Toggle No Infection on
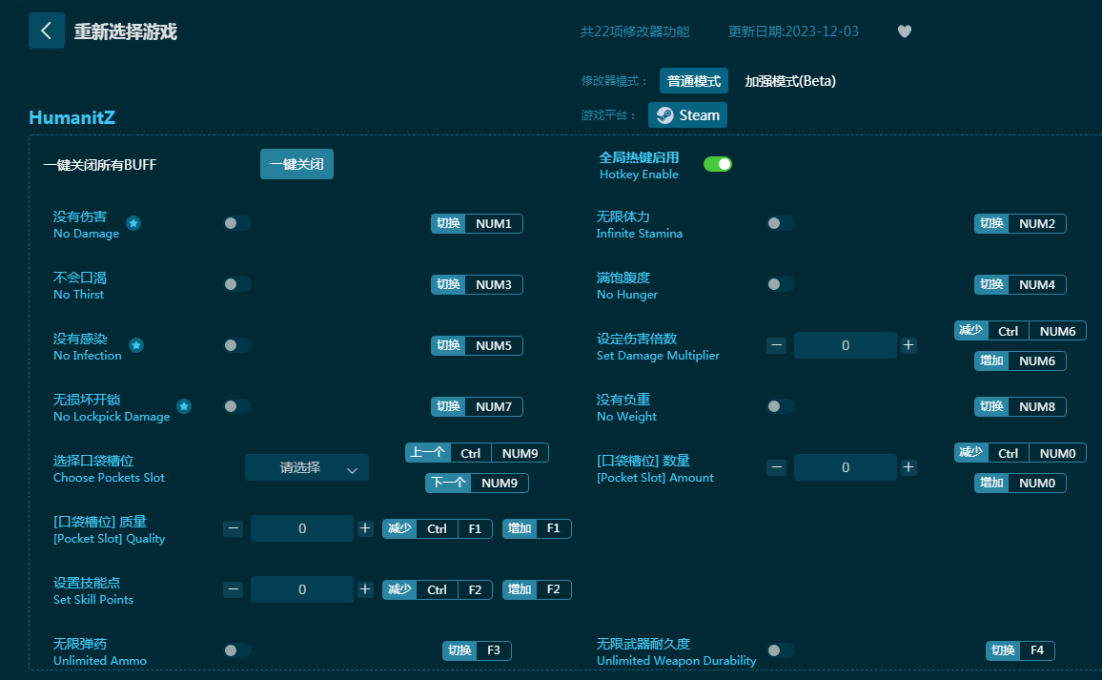 click(x=237, y=345)
